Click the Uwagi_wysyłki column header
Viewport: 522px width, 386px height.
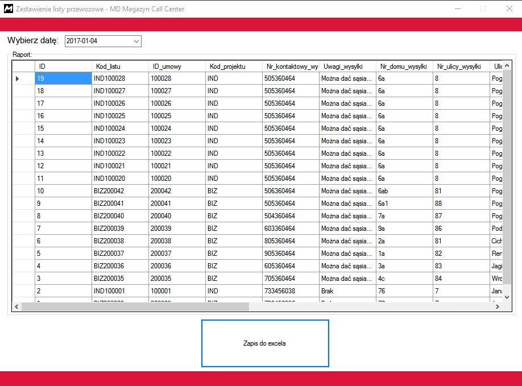pyautogui.click(x=347, y=66)
